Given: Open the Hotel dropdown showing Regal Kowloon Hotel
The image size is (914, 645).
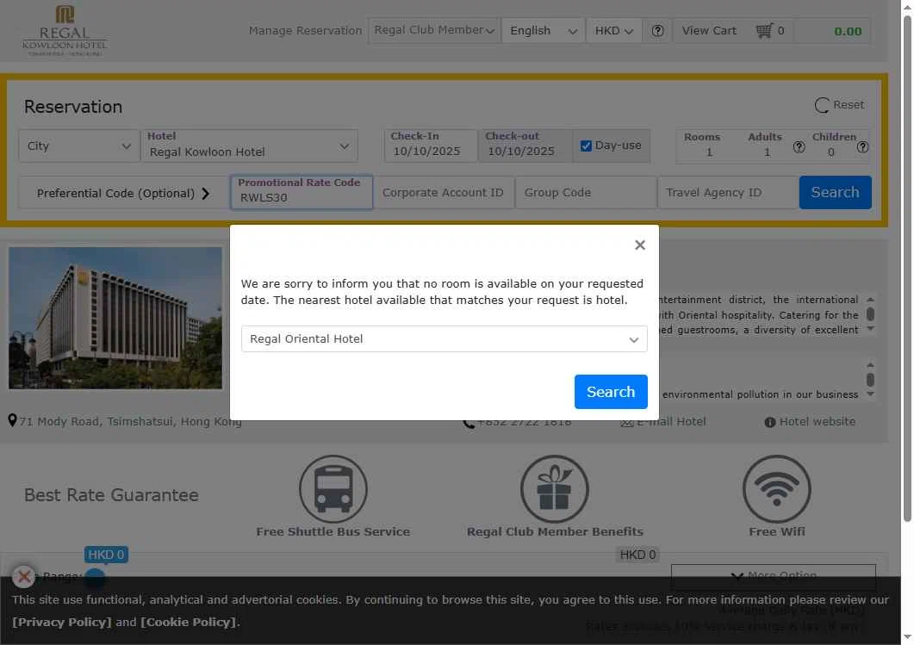Looking at the screenshot, I should [250, 146].
